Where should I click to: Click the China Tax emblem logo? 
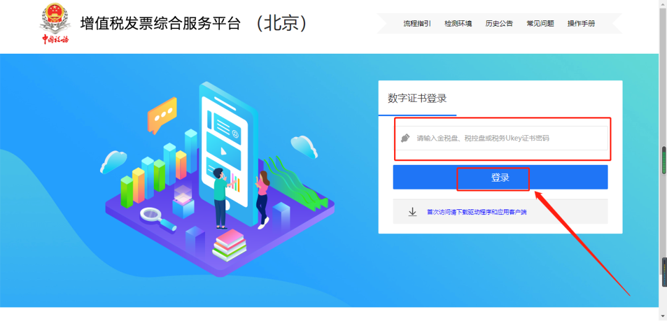(55, 23)
